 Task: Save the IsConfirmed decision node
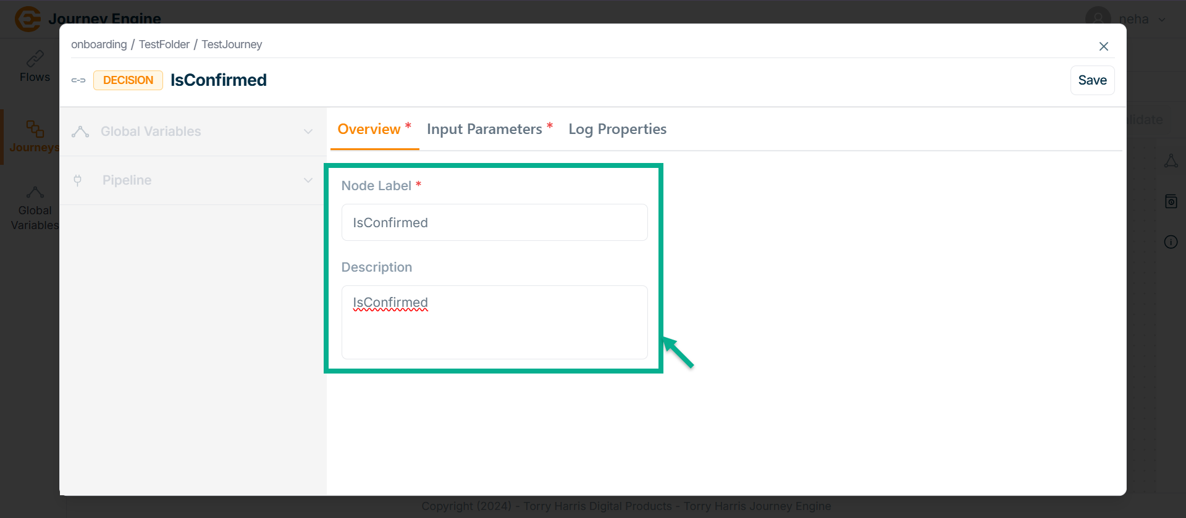click(1092, 80)
